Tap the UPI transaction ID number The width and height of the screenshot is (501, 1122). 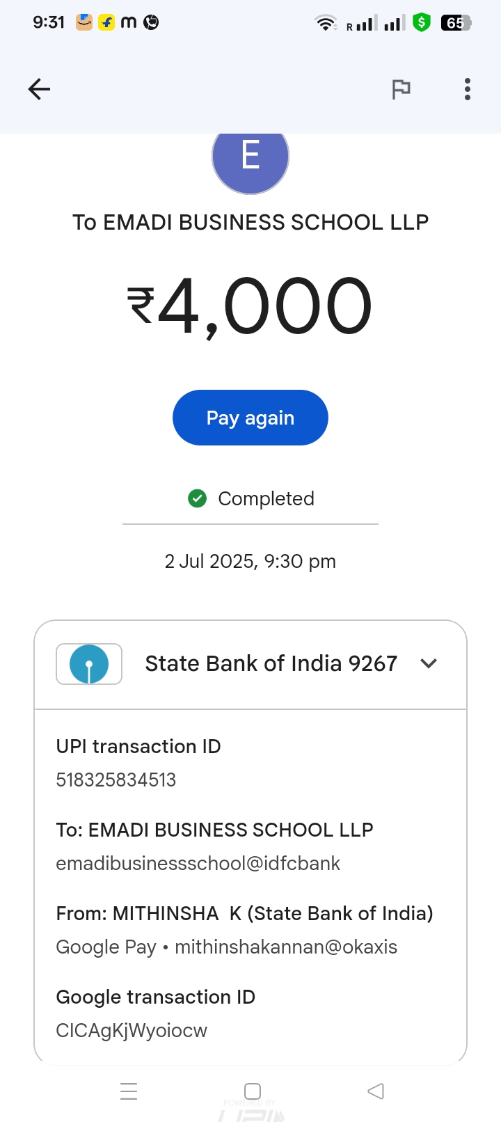(116, 780)
